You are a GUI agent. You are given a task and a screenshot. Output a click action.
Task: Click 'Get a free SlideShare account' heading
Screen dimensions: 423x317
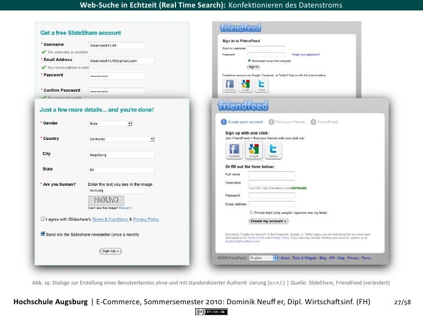(81, 33)
